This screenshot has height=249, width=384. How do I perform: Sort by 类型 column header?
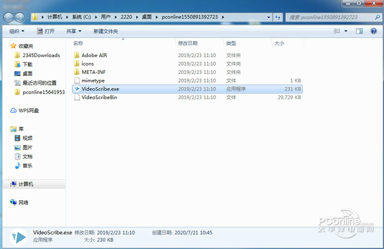[x=231, y=43]
